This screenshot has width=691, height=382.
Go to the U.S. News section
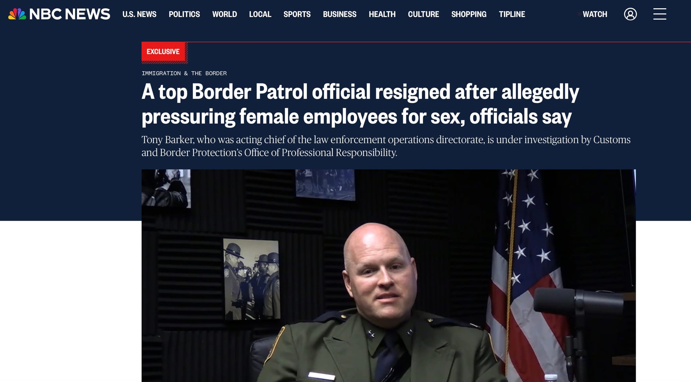pyautogui.click(x=139, y=14)
